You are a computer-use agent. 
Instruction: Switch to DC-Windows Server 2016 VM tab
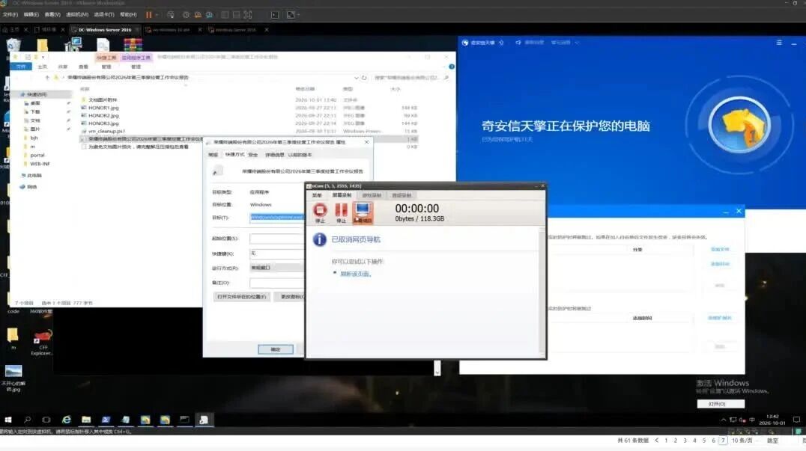click(x=103, y=30)
